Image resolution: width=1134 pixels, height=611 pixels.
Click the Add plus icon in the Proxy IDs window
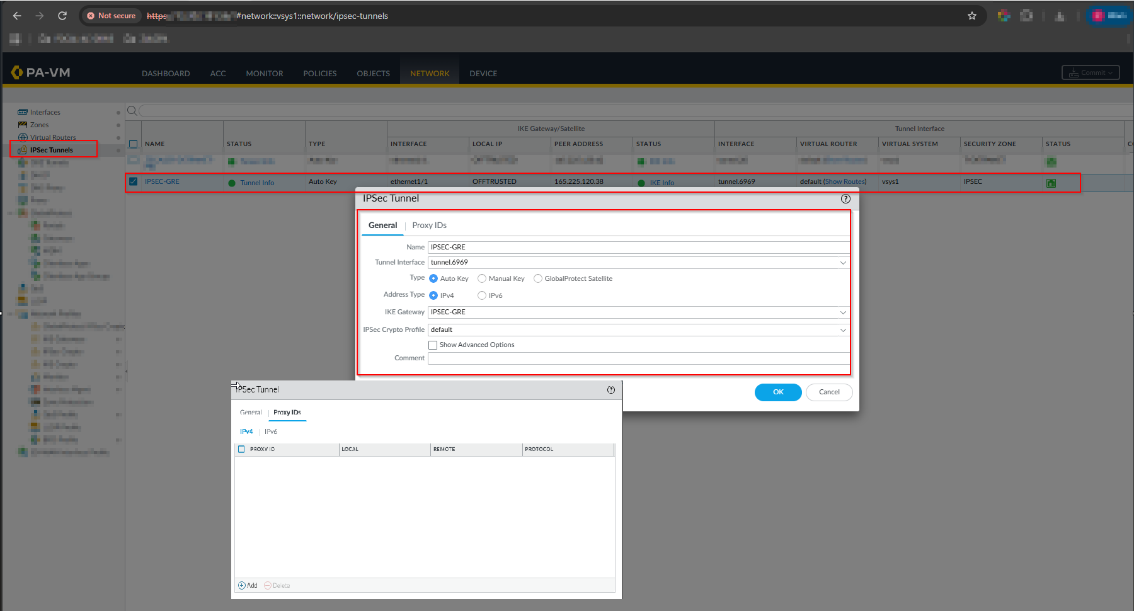[x=242, y=585]
